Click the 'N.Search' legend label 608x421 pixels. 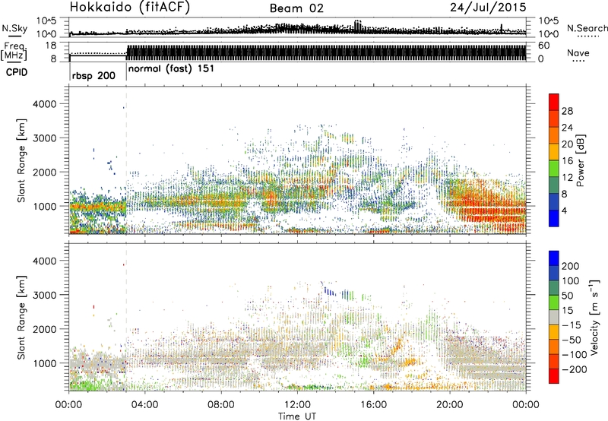coord(587,28)
